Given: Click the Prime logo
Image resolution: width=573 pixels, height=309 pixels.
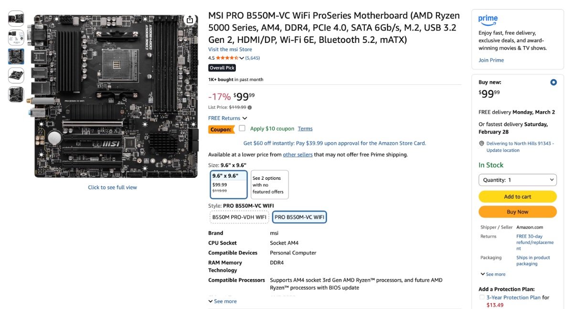Looking at the screenshot, I should [488, 20].
